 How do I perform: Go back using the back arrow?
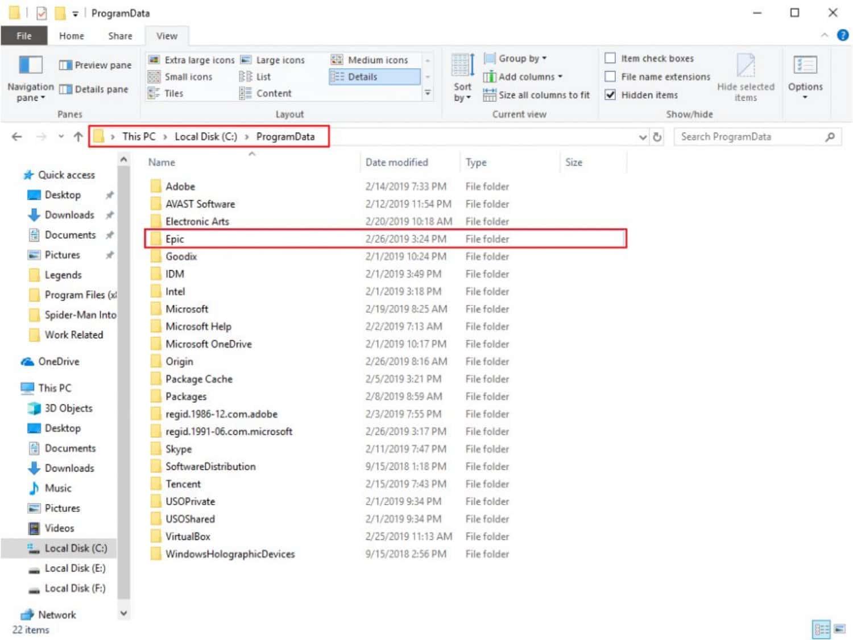click(x=17, y=137)
